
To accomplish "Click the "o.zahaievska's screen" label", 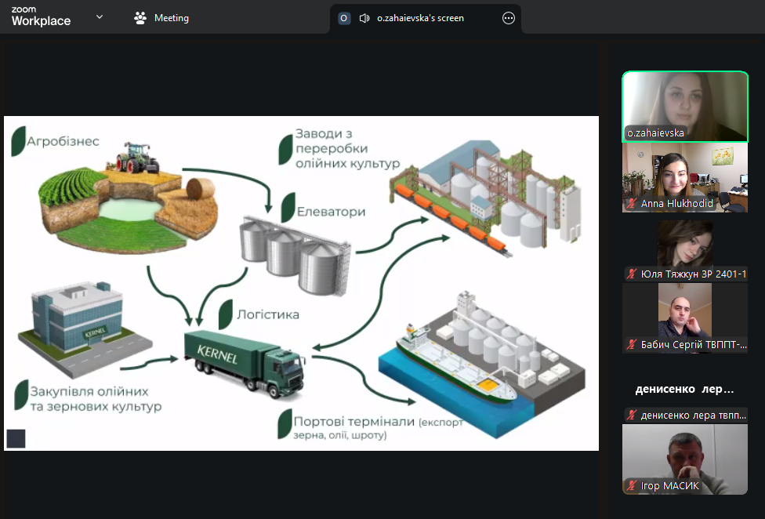I will point(420,18).
